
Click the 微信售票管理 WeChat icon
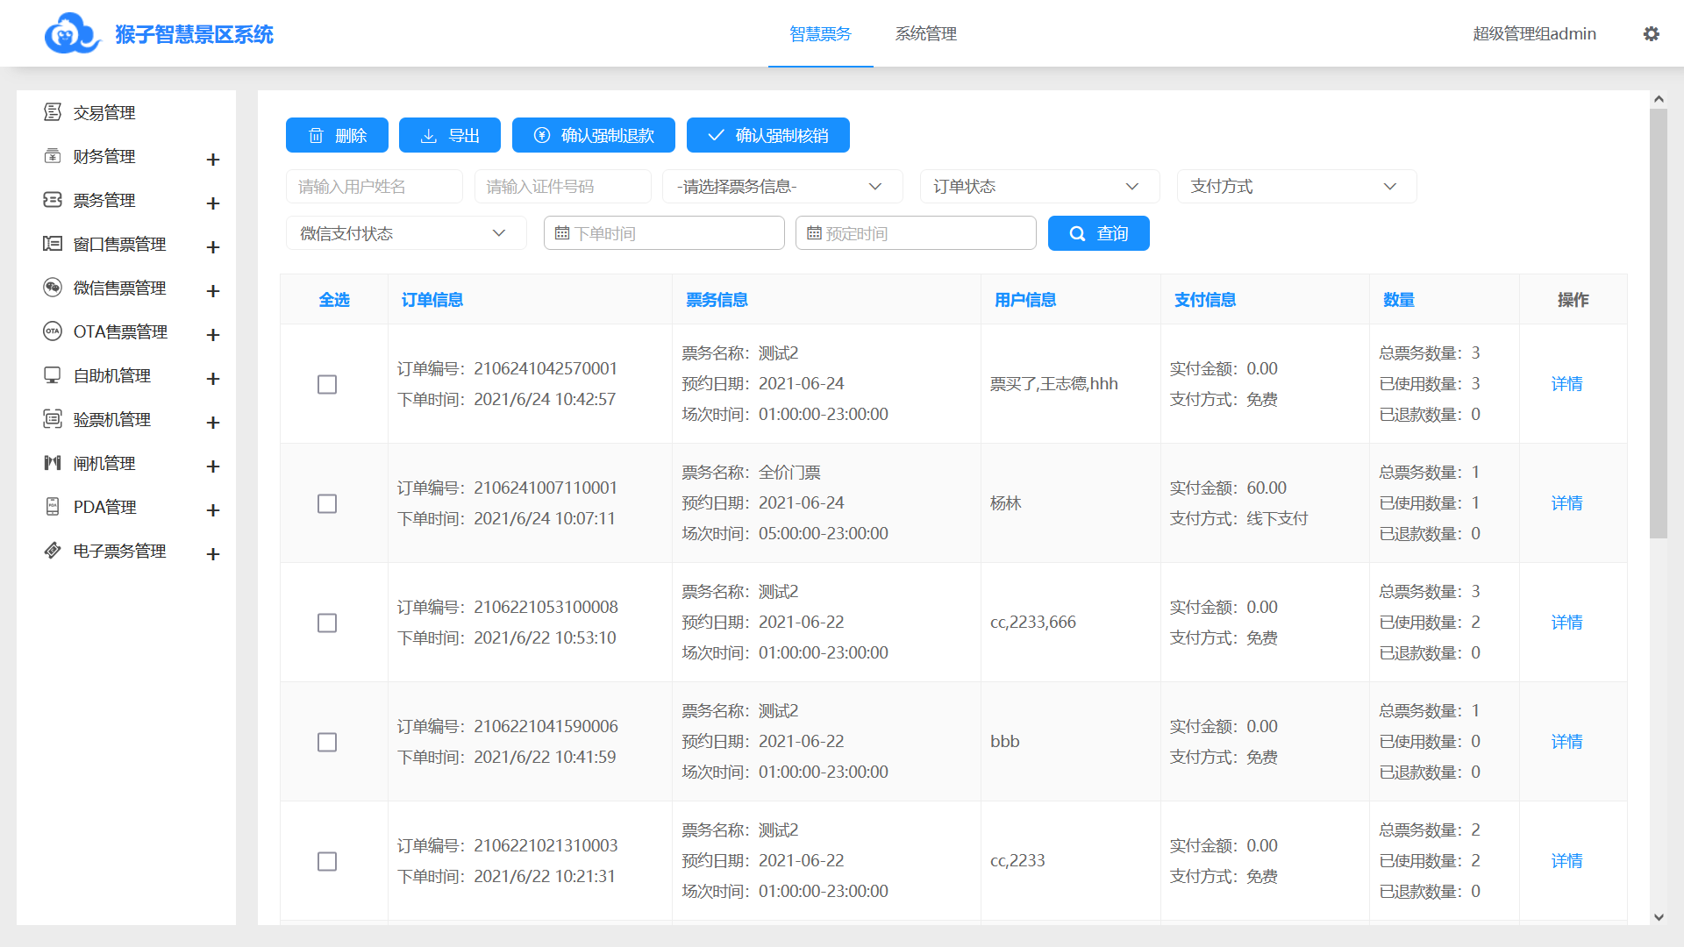click(x=53, y=288)
